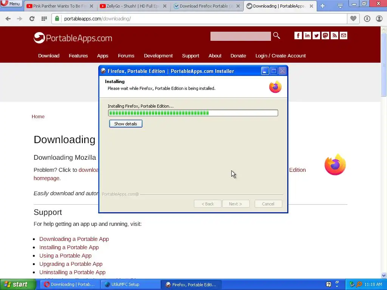Open the Windows start button
This screenshot has width=387, height=290.
18,285
